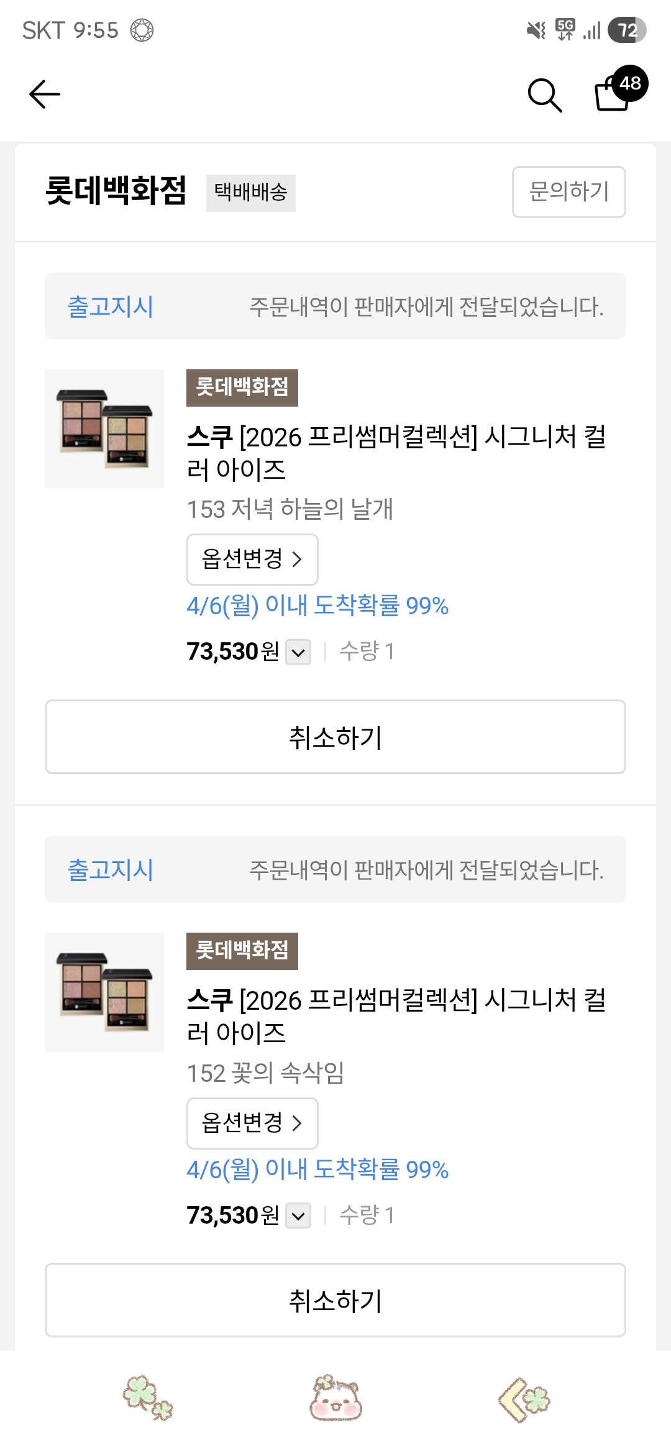Screen dimensions: 671x1440
Task: Open the 153 eyeshadow palette thumbnail
Action: pyautogui.click(x=104, y=429)
